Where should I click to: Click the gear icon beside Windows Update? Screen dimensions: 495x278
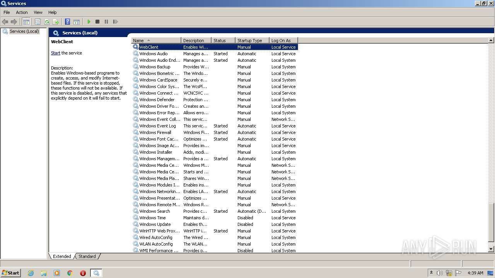tap(135, 224)
